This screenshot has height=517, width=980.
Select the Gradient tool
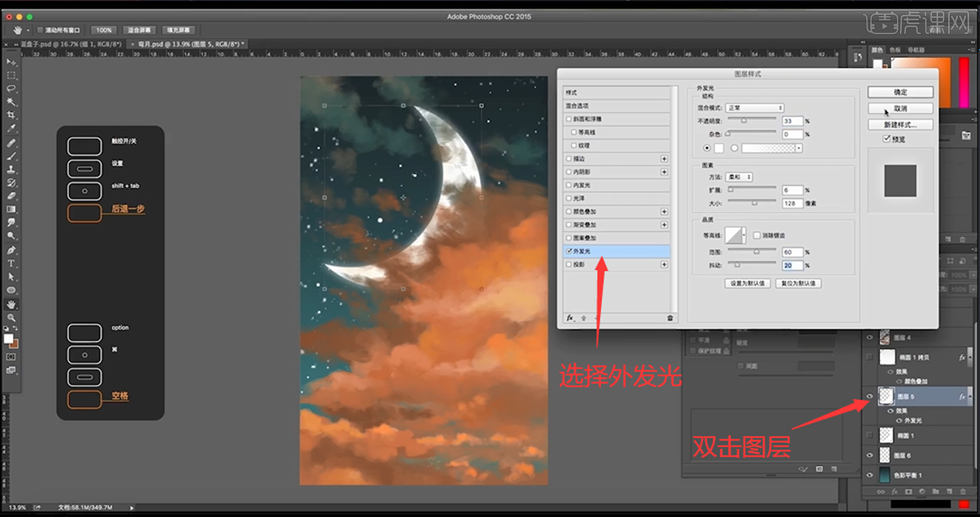(x=11, y=209)
